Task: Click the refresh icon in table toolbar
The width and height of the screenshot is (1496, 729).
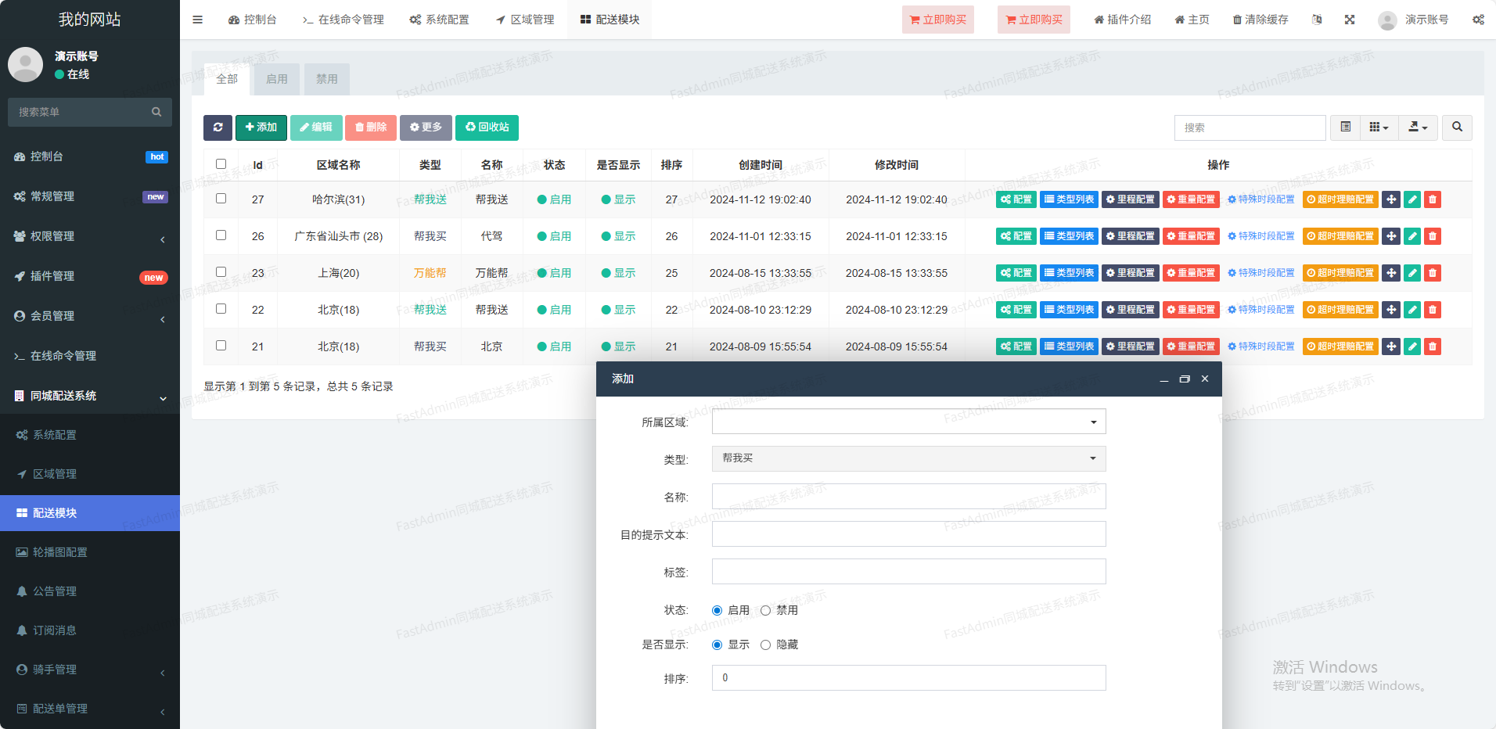Action: pos(218,127)
